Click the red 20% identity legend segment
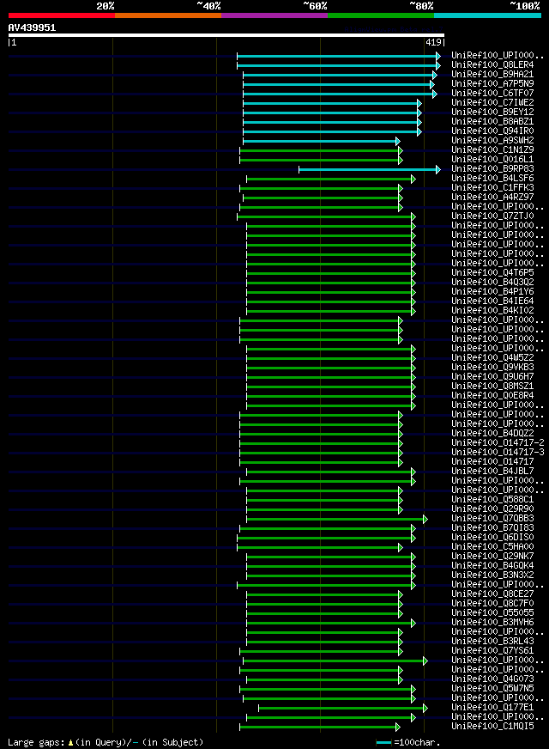The image size is (549, 749). (62, 15)
